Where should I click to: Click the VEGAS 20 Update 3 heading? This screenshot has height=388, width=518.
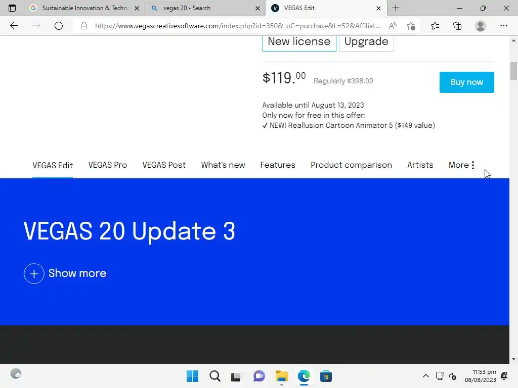point(129,231)
